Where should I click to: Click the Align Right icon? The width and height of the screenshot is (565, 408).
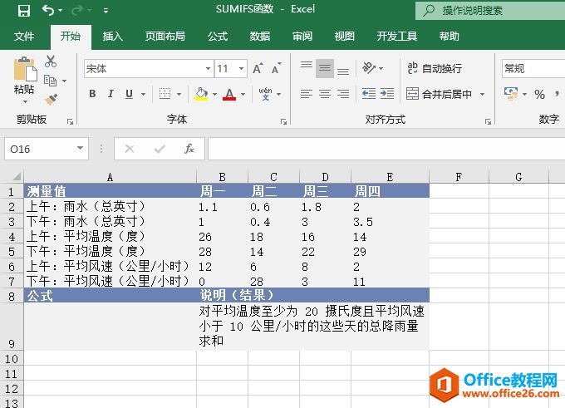pos(343,94)
